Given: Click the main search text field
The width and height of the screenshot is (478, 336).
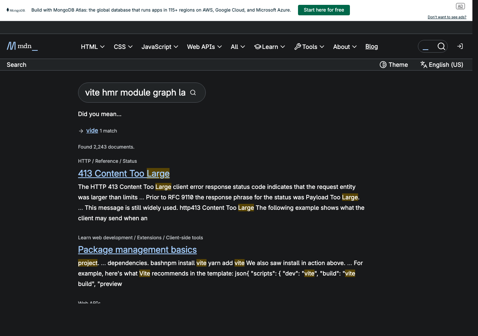Looking at the screenshot, I should [x=135, y=93].
